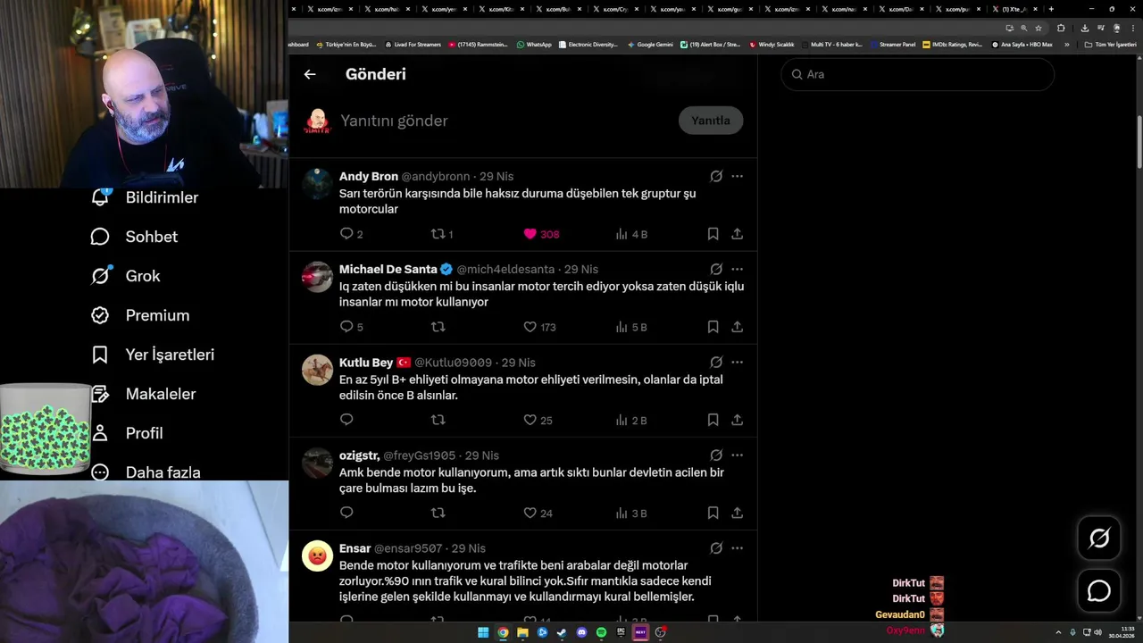
Task: Bookmark Michael De Santa's post
Action: coord(713,327)
